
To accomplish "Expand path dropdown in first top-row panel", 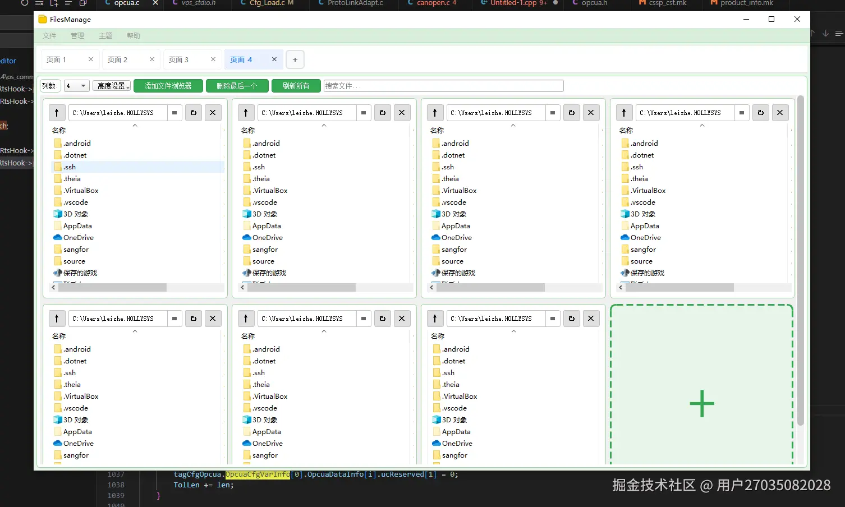I will point(174,113).
